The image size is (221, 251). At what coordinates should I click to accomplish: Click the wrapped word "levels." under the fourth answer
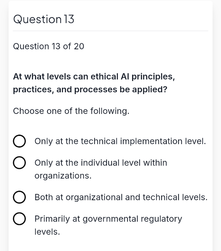click(47, 231)
